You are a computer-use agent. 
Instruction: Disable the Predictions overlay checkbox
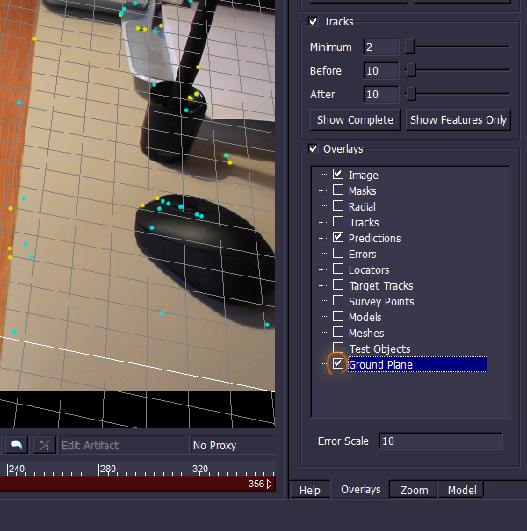click(338, 237)
